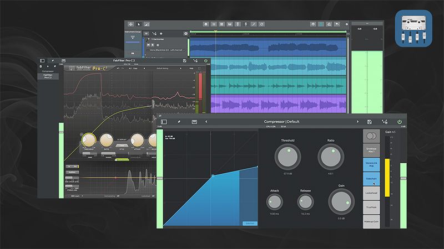Click FabFilter input level fader handle
Image resolution: width=444 pixels, height=249 pixels.
tap(61, 132)
